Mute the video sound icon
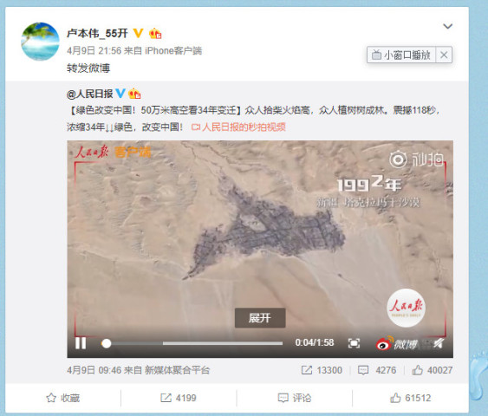 tap(439, 343)
